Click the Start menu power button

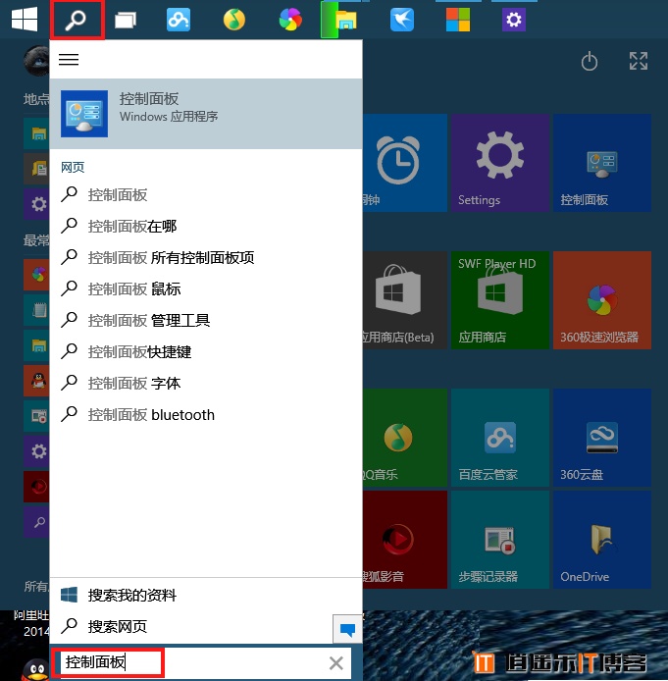(x=590, y=61)
